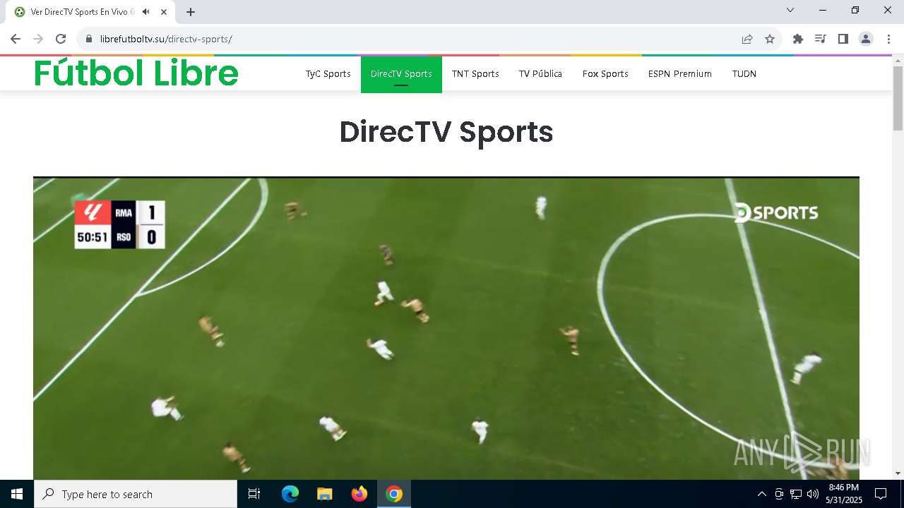Click the page vertical scrollbar thumb
The height and width of the screenshot is (508, 904).
pos(898,97)
